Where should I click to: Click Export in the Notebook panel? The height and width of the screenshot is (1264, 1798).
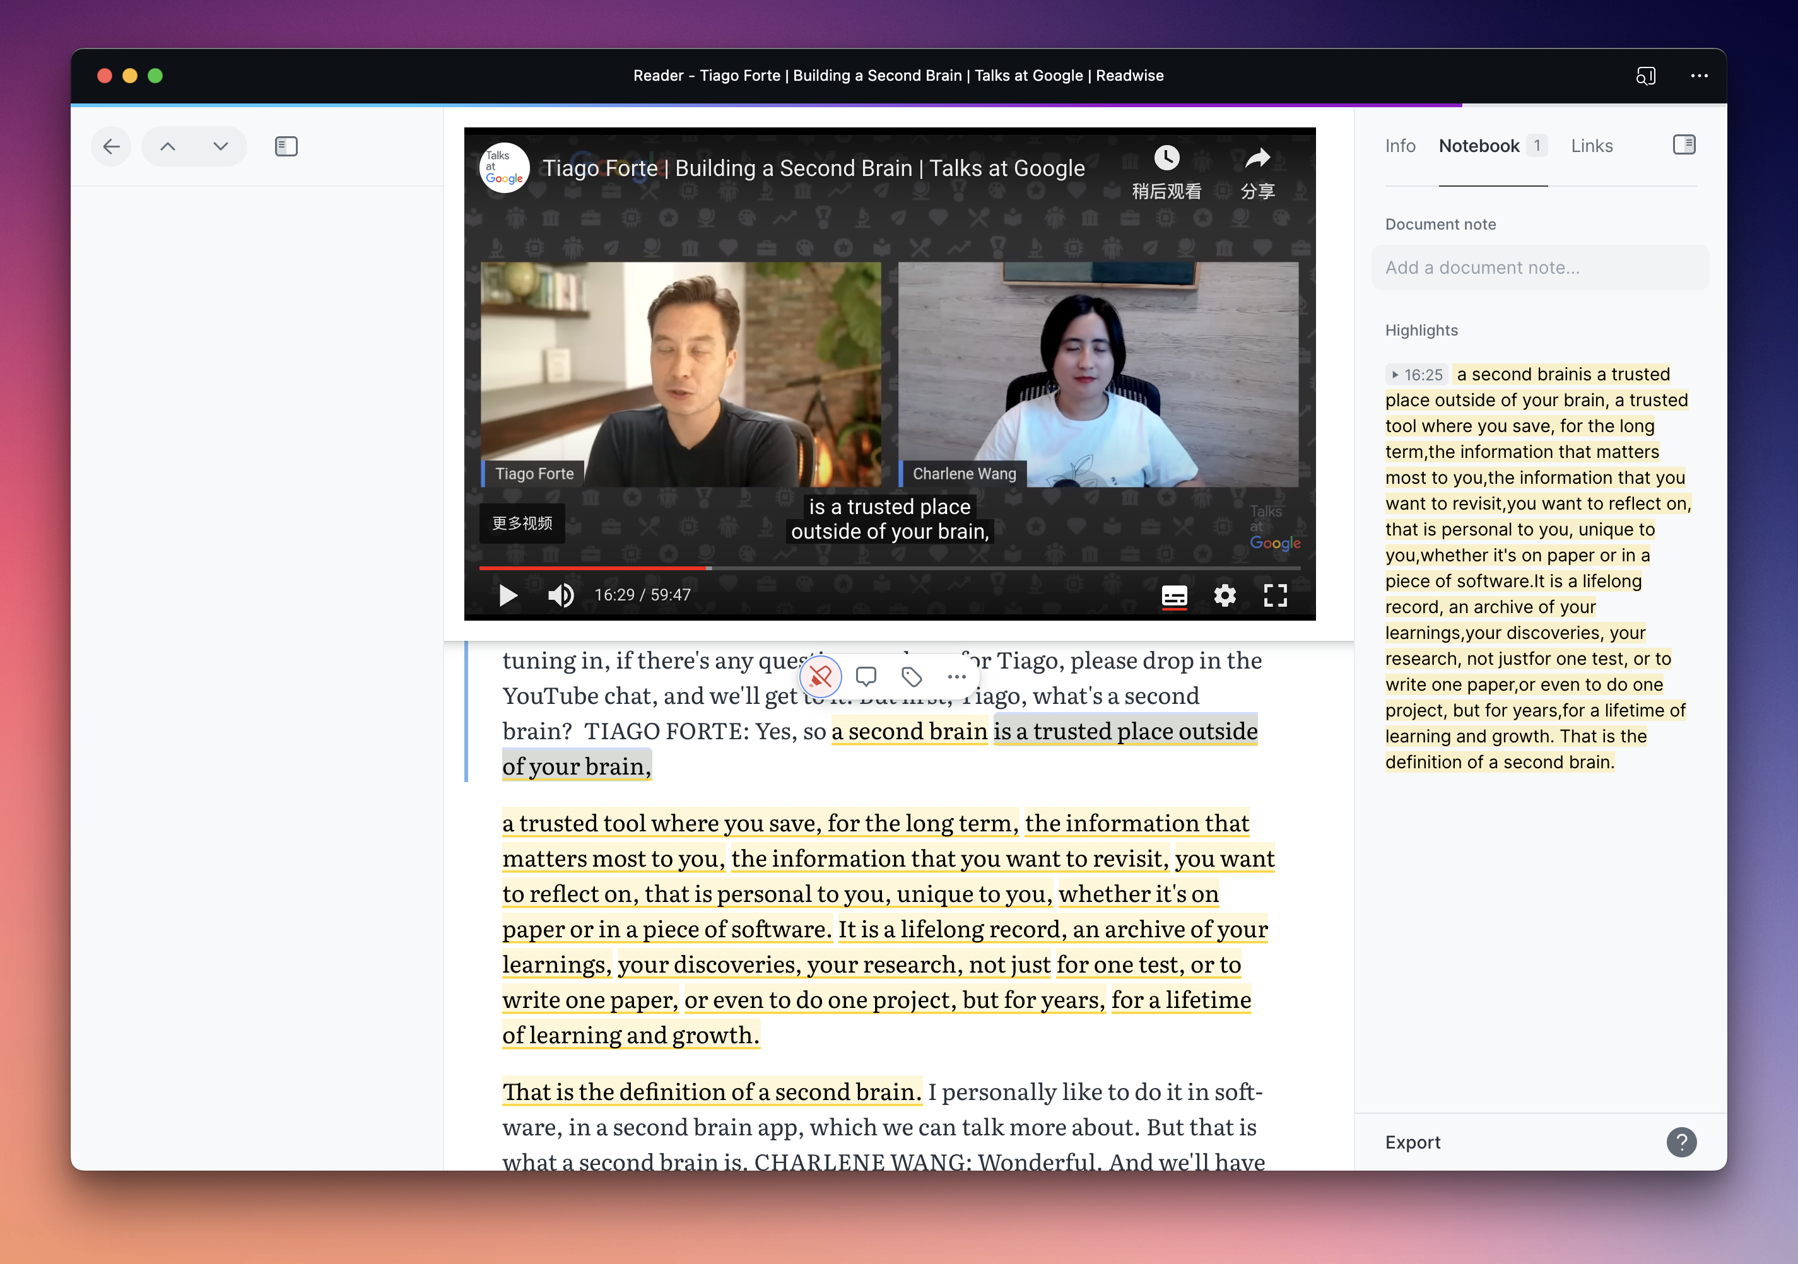(1413, 1142)
